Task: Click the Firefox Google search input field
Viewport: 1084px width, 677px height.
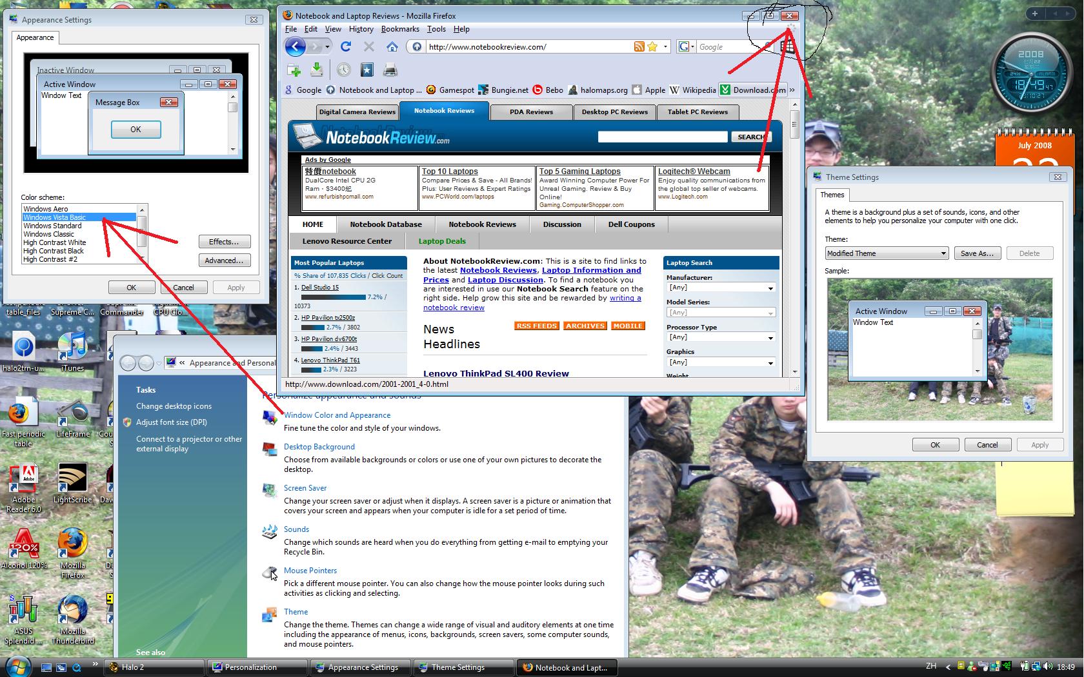Action: (x=730, y=46)
